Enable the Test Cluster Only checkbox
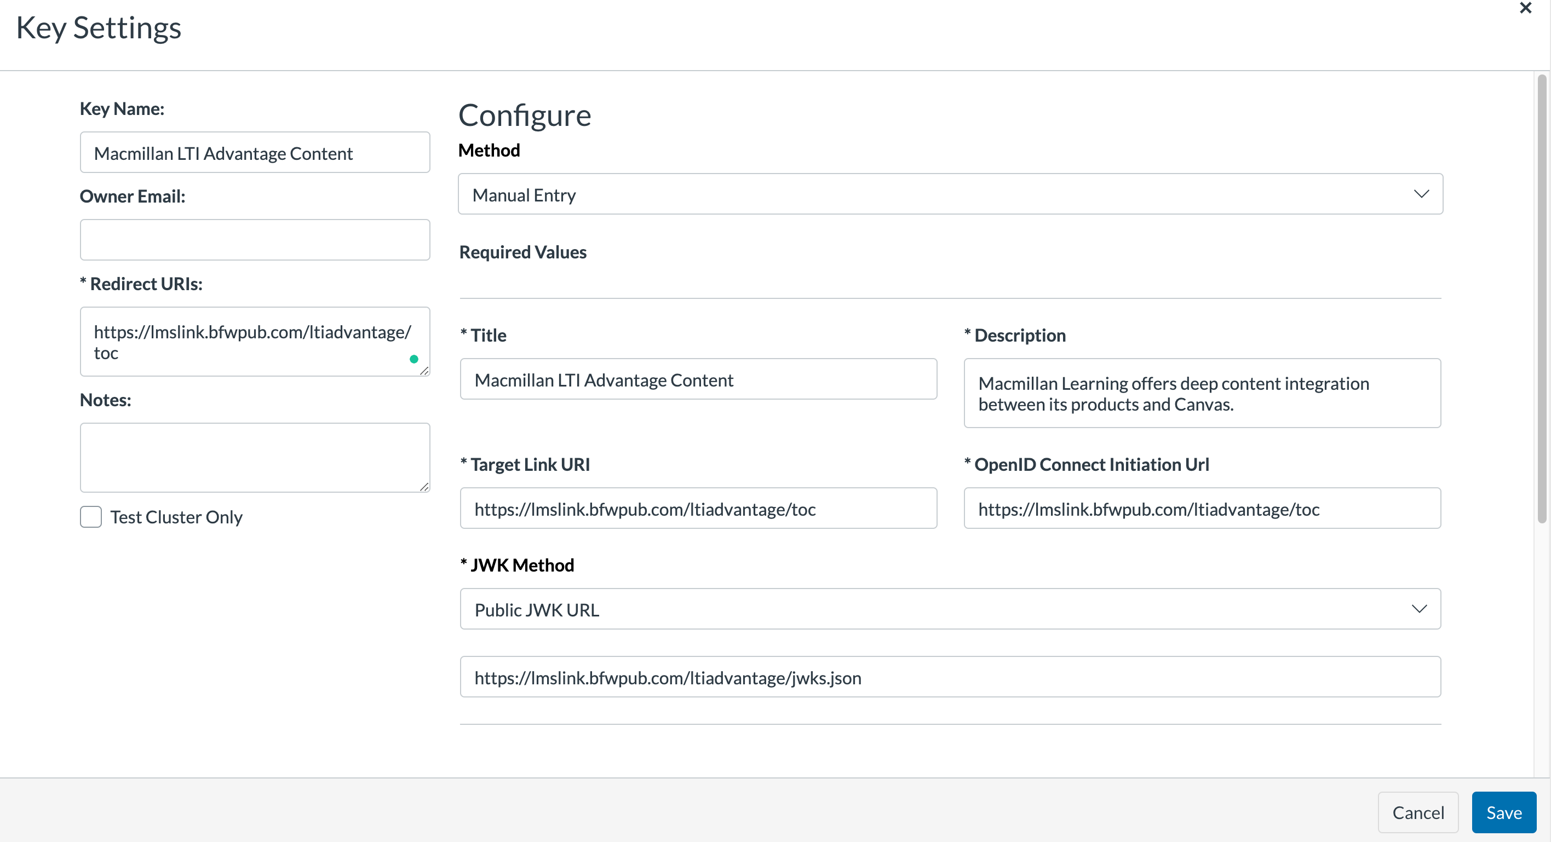Screen dimensions: 1551x842 (90, 516)
